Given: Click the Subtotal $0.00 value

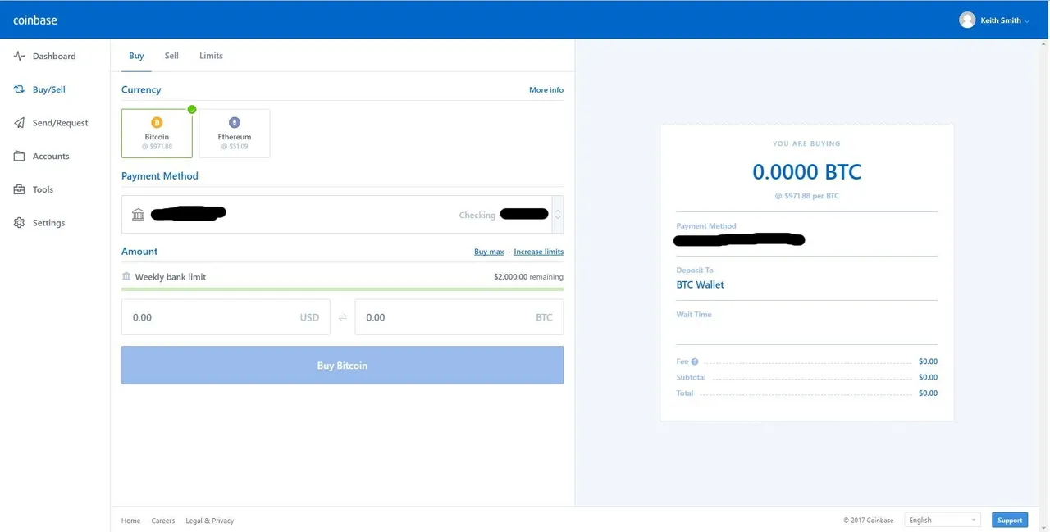Looking at the screenshot, I should coord(928,378).
